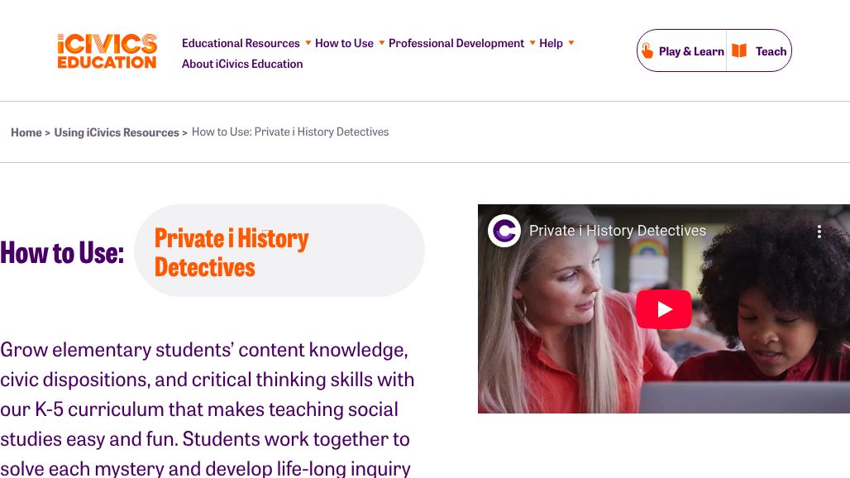Open the video's three-dot options menu

(x=819, y=232)
